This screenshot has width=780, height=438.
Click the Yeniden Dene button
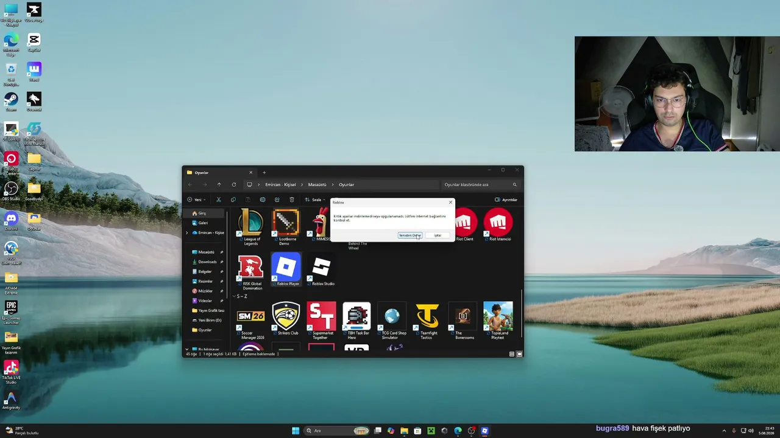pyautogui.click(x=409, y=235)
